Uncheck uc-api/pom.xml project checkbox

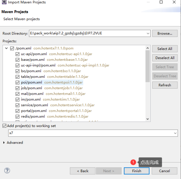(17, 54)
